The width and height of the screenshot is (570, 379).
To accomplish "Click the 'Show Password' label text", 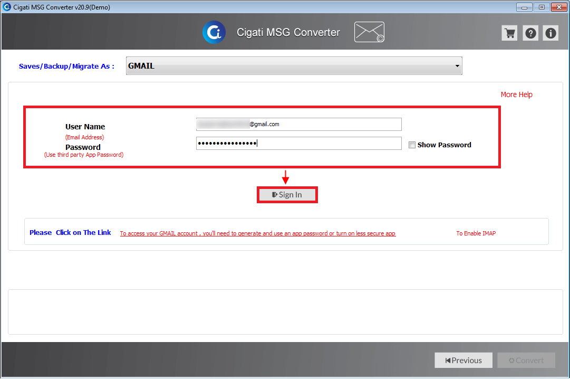I will (x=444, y=145).
